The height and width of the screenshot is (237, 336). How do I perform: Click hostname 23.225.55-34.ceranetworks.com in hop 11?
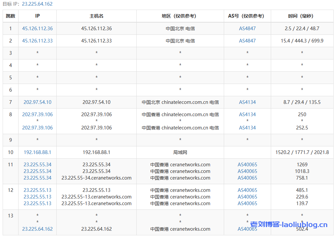96,178
